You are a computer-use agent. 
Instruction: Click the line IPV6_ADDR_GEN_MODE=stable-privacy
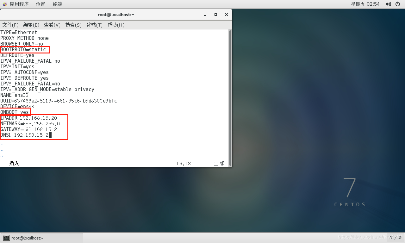pos(47,90)
